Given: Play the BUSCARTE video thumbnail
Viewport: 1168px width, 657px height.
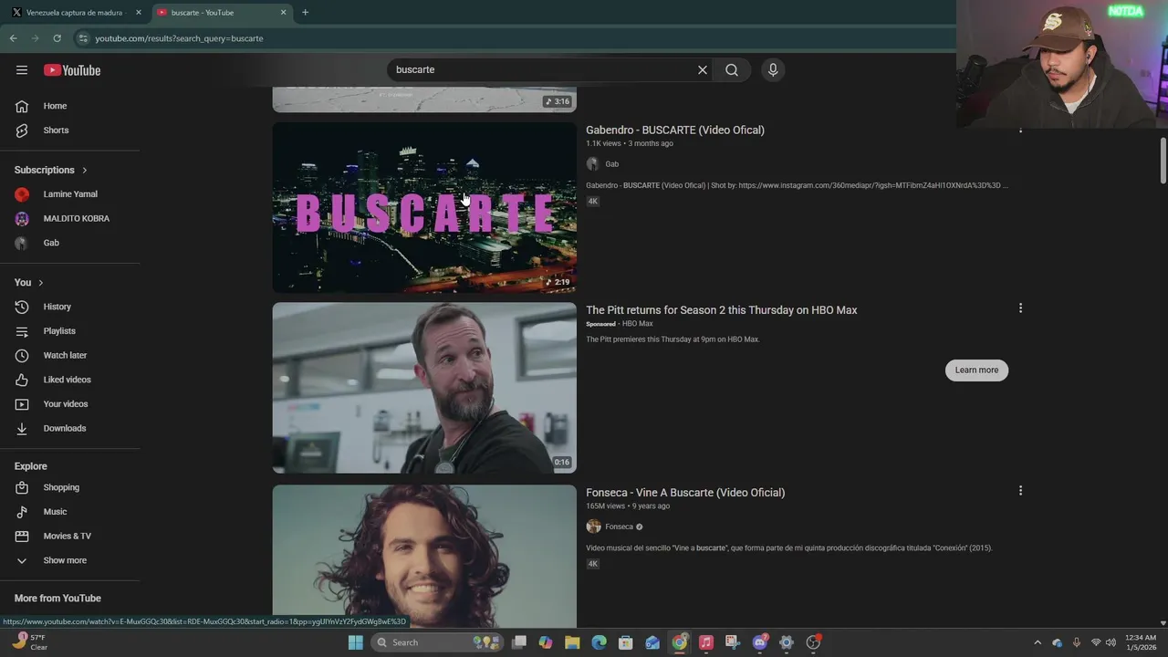Looking at the screenshot, I should coord(424,207).
